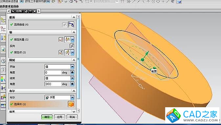Click the Reverse Direction (反向) icon

pyautogui.click(x=72, y=46)
